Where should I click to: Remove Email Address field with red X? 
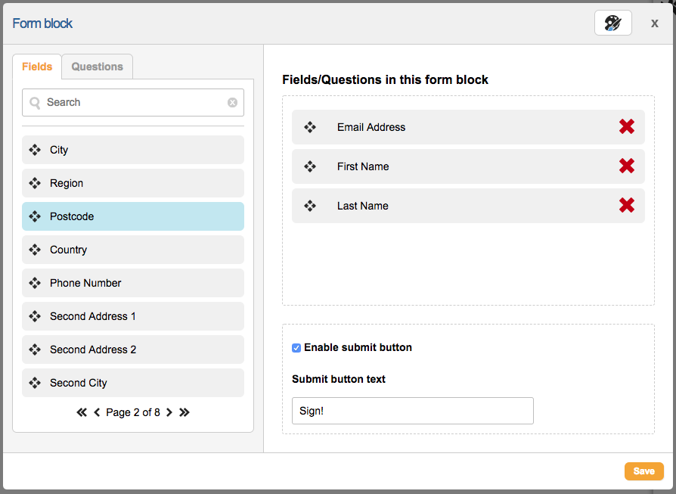[x=626, y=127]
